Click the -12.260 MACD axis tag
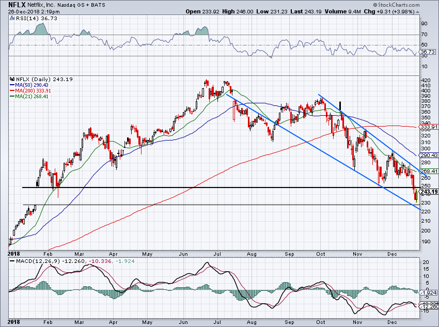The width and height of the screenshot is (439, 327). click(x=430, y=306)
